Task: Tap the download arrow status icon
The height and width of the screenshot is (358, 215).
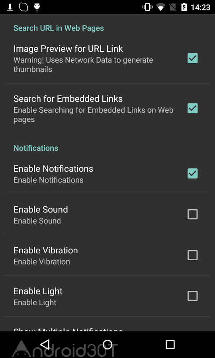Action: 10,7
